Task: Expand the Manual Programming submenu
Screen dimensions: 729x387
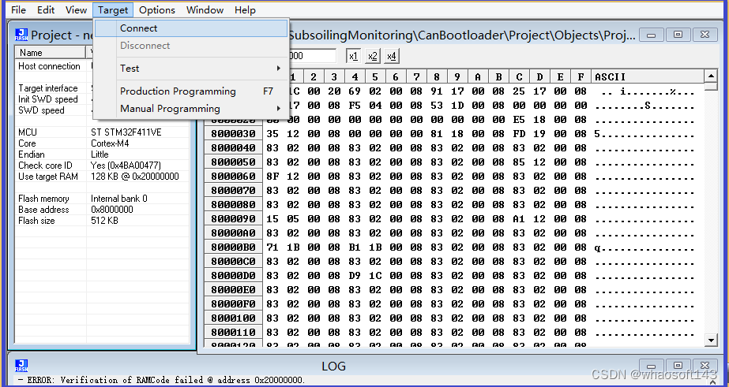Action: coord(191,109)
